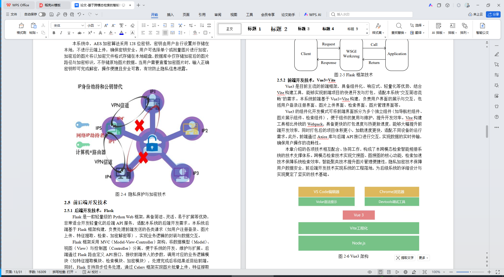
Task: Toggle Strikethrough formatting
Action: (79, 33)
